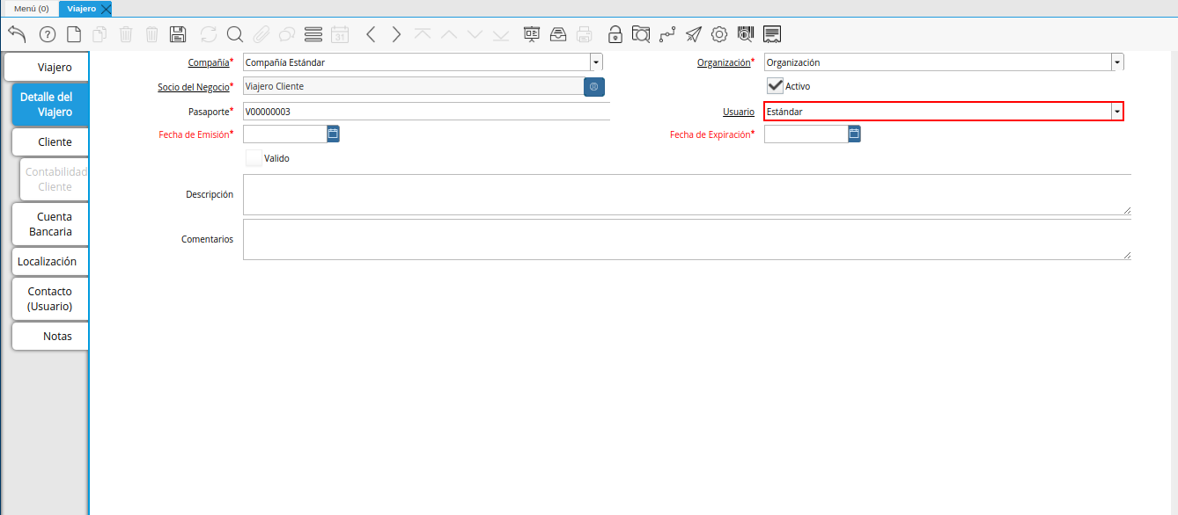Viewport: 1178px width, 515px height.
Task: Click the Compañía field label link
Action: tap(209, 63)
